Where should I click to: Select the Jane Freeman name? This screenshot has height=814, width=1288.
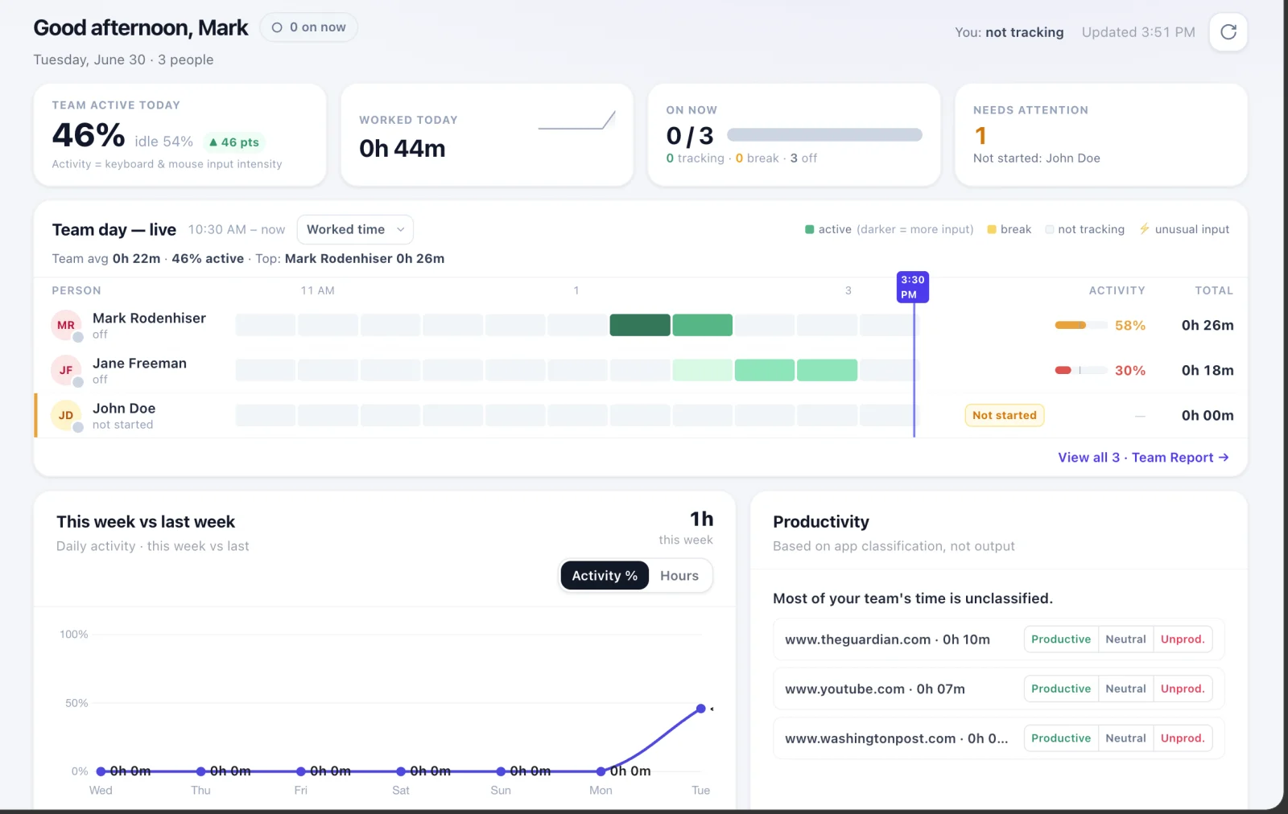139,363
